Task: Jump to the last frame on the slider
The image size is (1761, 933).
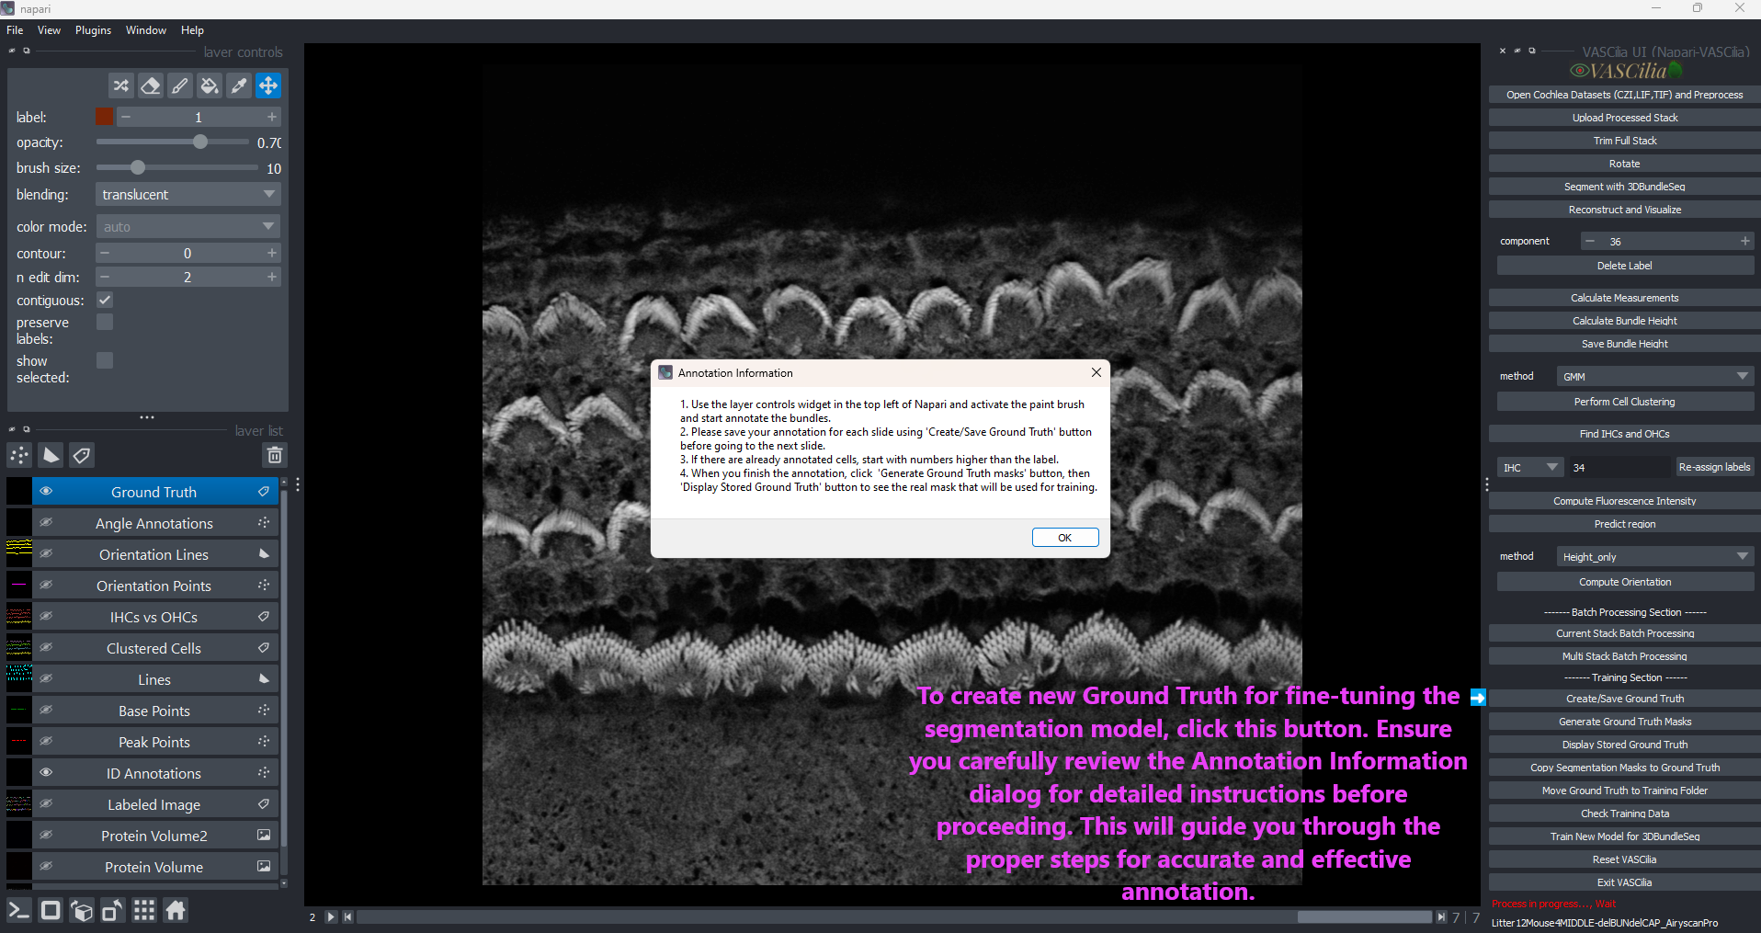Action: [1441, 917]
